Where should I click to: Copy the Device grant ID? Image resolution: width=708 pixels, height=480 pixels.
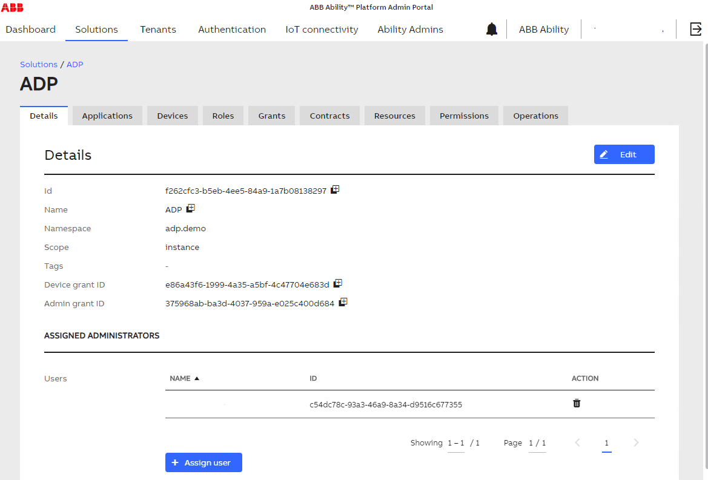coord(338,283)
